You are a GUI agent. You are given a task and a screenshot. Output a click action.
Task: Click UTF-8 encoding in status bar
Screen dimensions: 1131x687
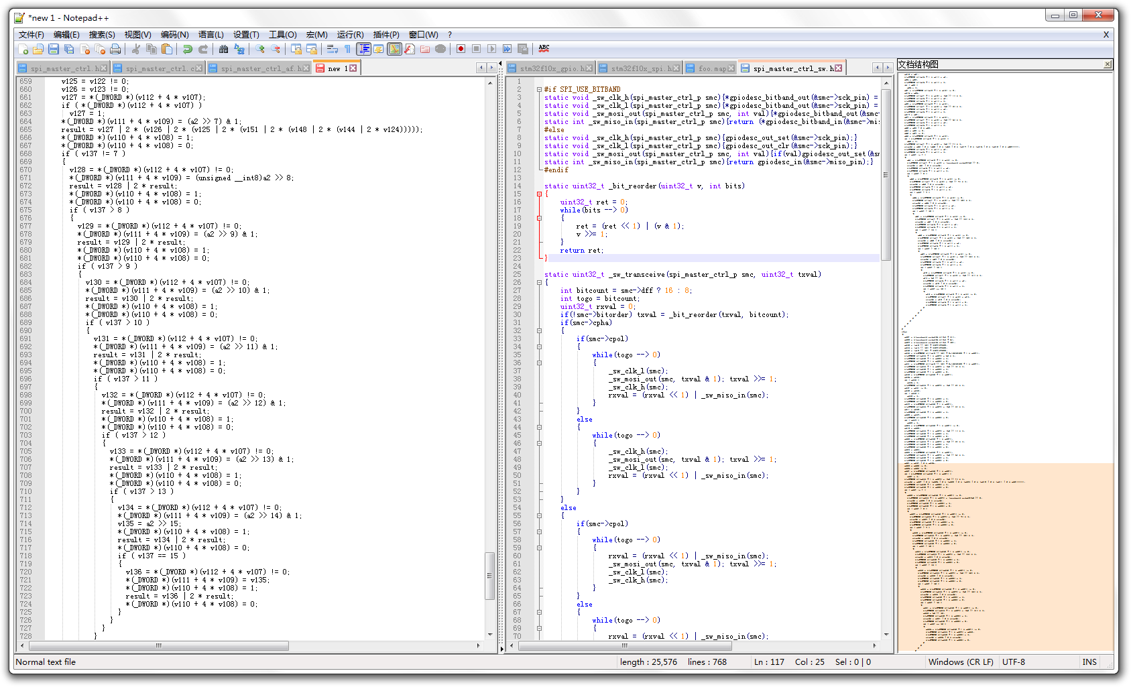(1014, 662)
